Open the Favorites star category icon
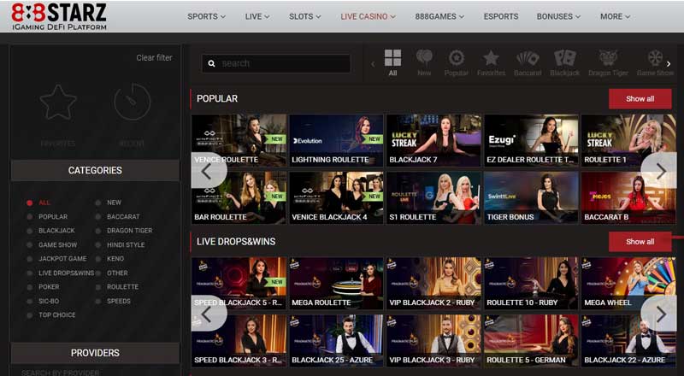Image resolution: width=684 pixels, height=376 pixels. pyautogui.click(x=491, y=57)
